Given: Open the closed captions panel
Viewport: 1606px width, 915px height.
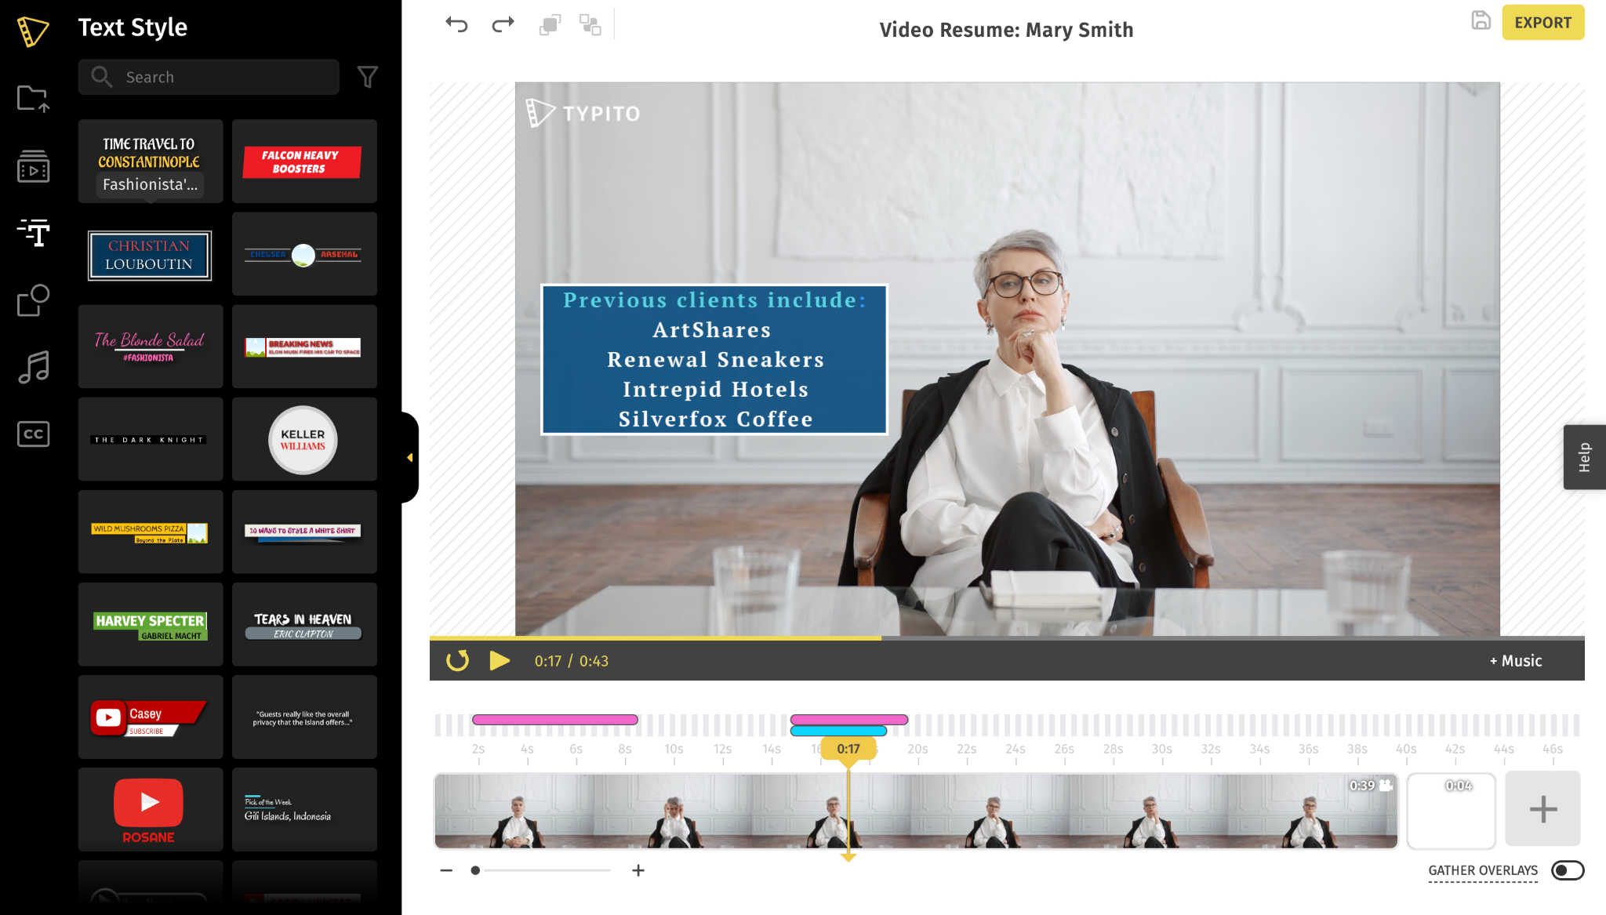Looking at the screenshot, I should coord(33,434).
